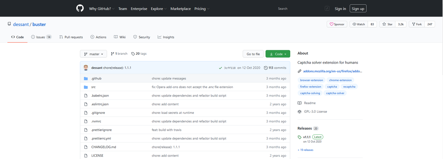Click the file icon beside .prettierrc.yml

pos(85,138)
